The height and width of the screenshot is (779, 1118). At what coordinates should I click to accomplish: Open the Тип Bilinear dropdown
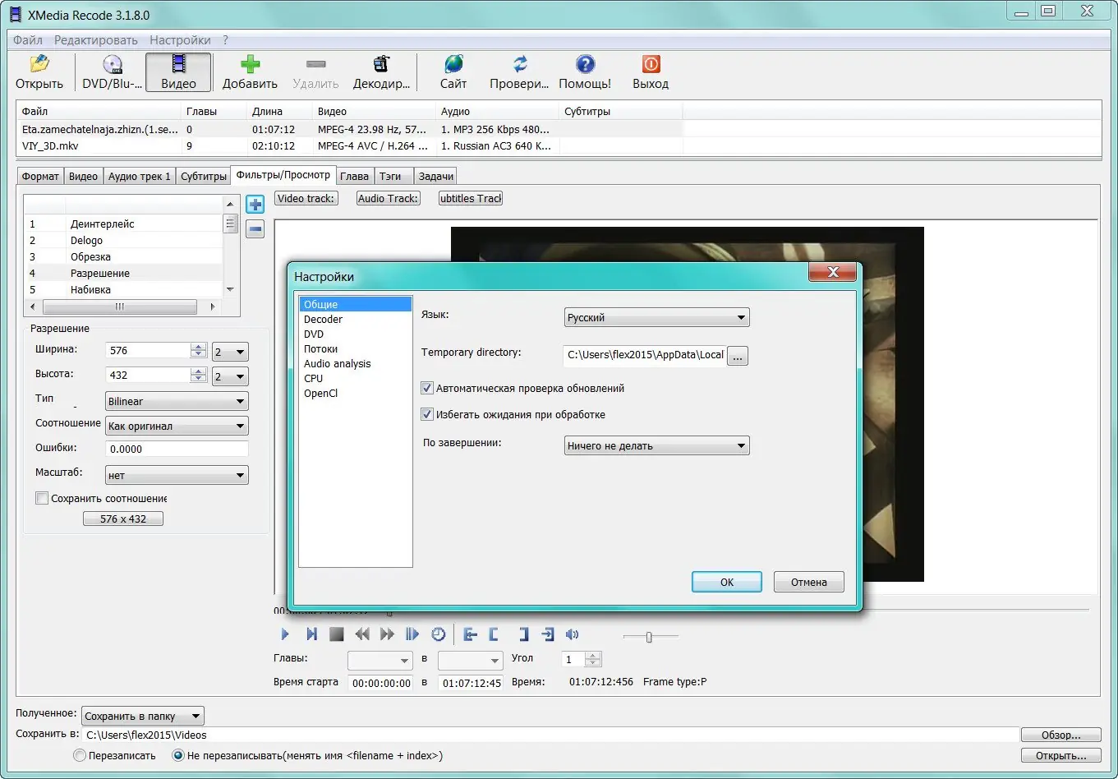(177, 401)
